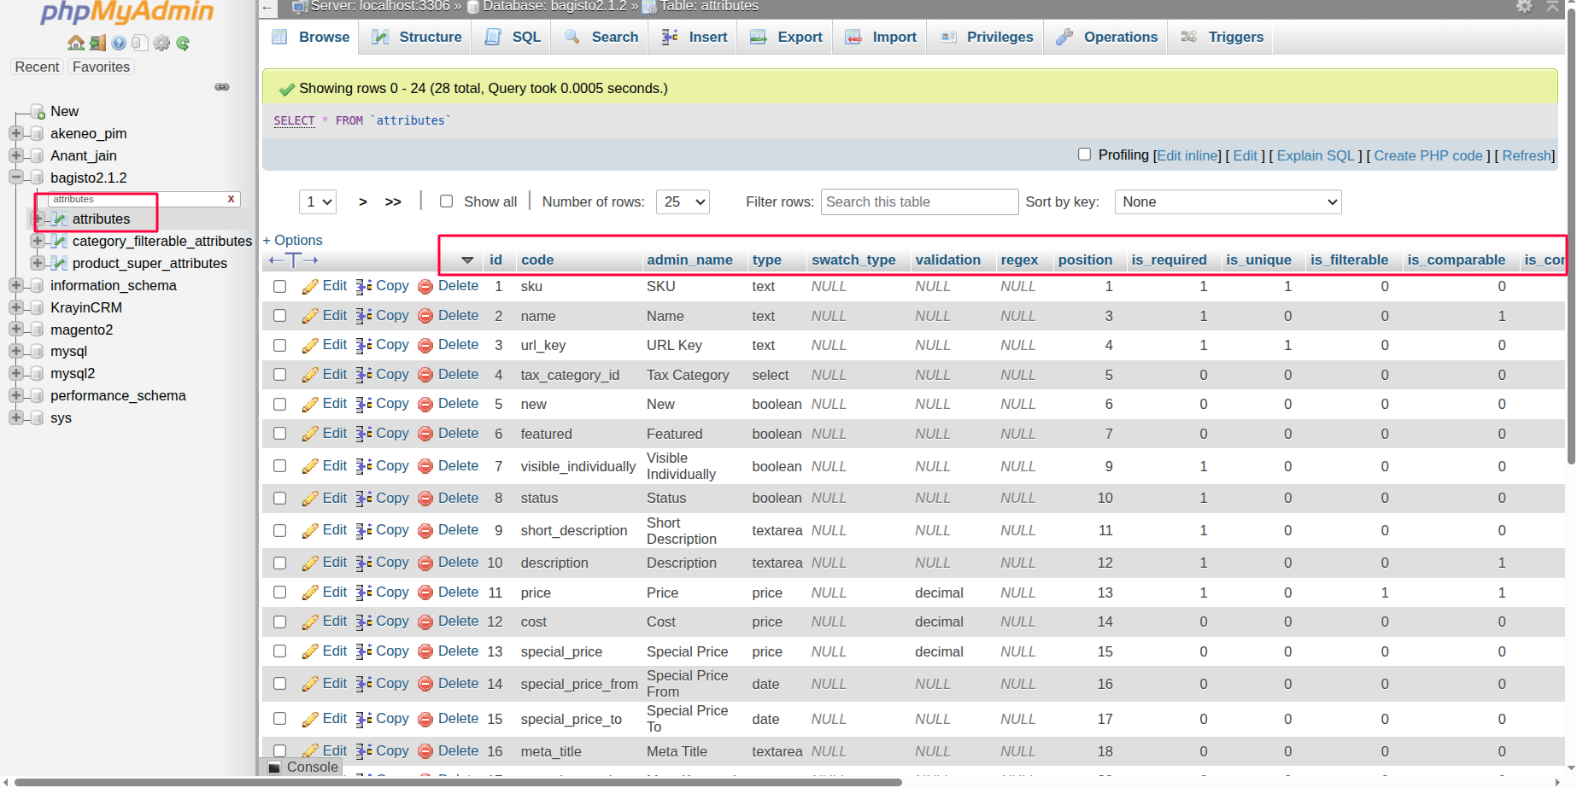The width and height of the screenshot is (1577, 788).
Task: Click the attributes table icon in tree
Action: tap(59, 219)
